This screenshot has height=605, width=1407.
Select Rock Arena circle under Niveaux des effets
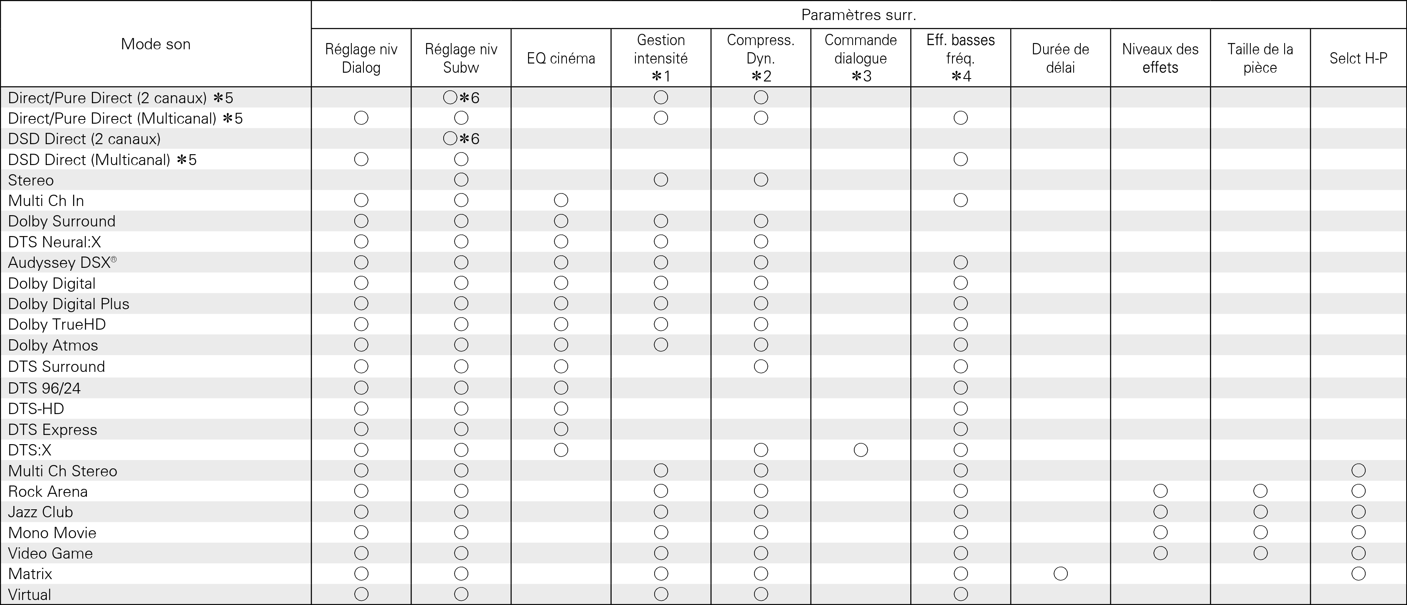(1160, 491)
